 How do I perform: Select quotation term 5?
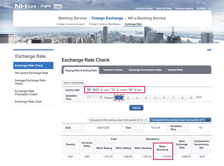155,98
